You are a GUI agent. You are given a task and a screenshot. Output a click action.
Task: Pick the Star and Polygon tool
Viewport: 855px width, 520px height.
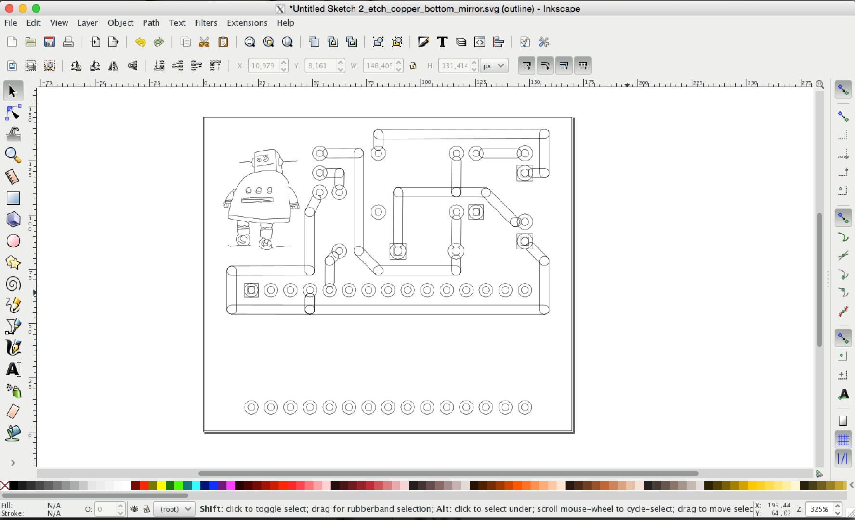tap(13, 262)
